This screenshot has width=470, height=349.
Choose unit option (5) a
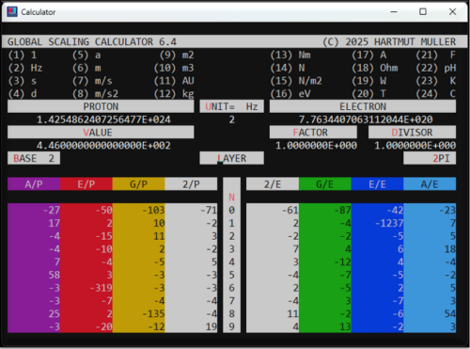coord(86,55)
